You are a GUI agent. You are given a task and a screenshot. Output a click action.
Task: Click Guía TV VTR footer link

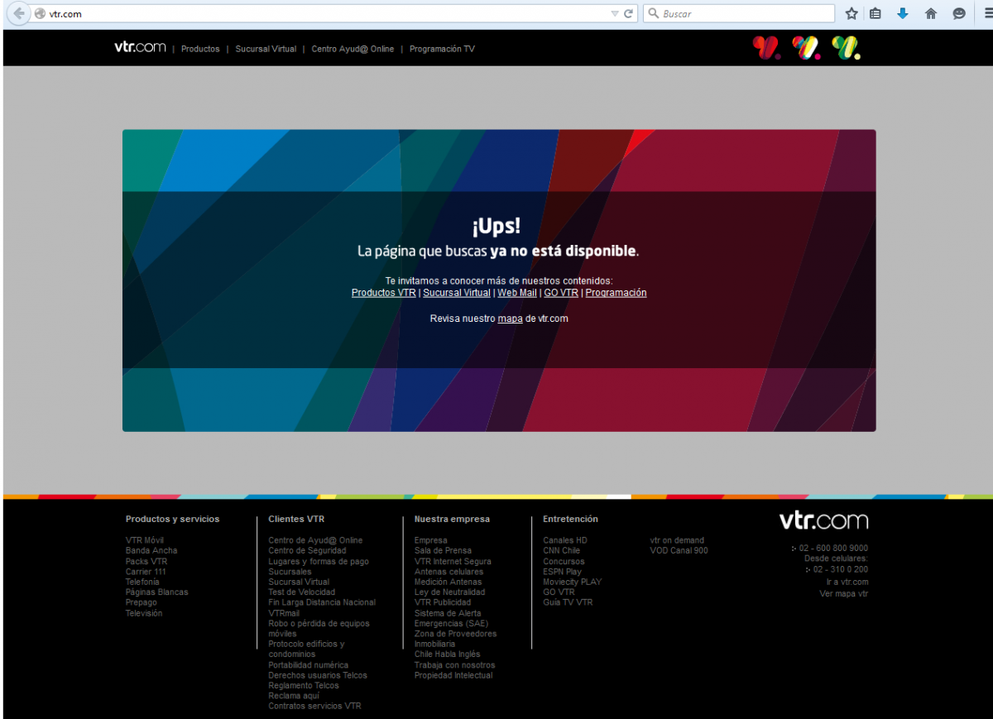tap(568, 602)
